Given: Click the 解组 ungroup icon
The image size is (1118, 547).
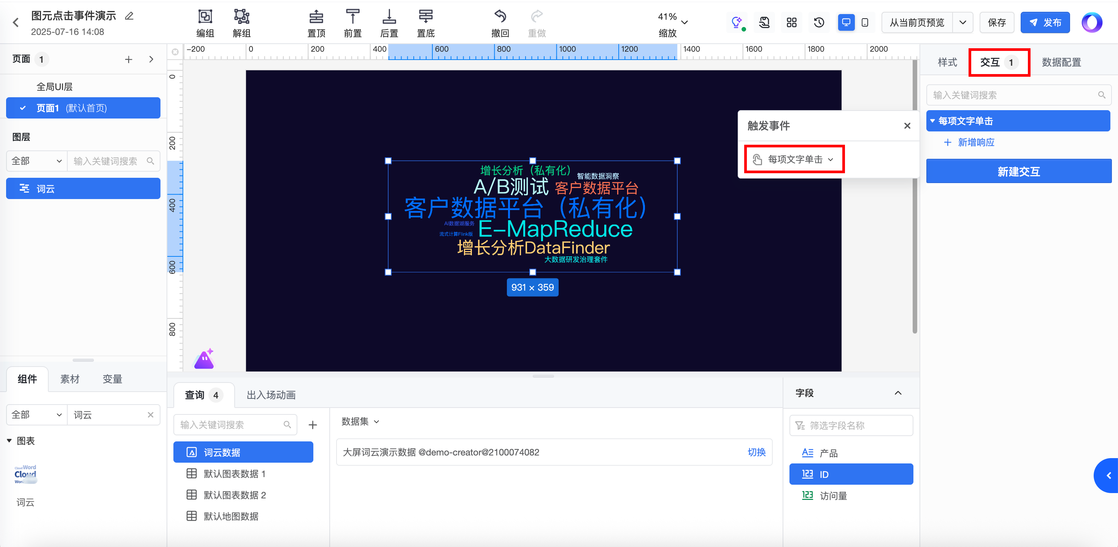Looking at the screenshot, I should point(241,17).
